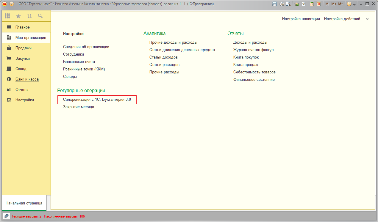Open Search via the magnifier icon
The height and width of the screenshot is (222, 378).
coord(40,16)
